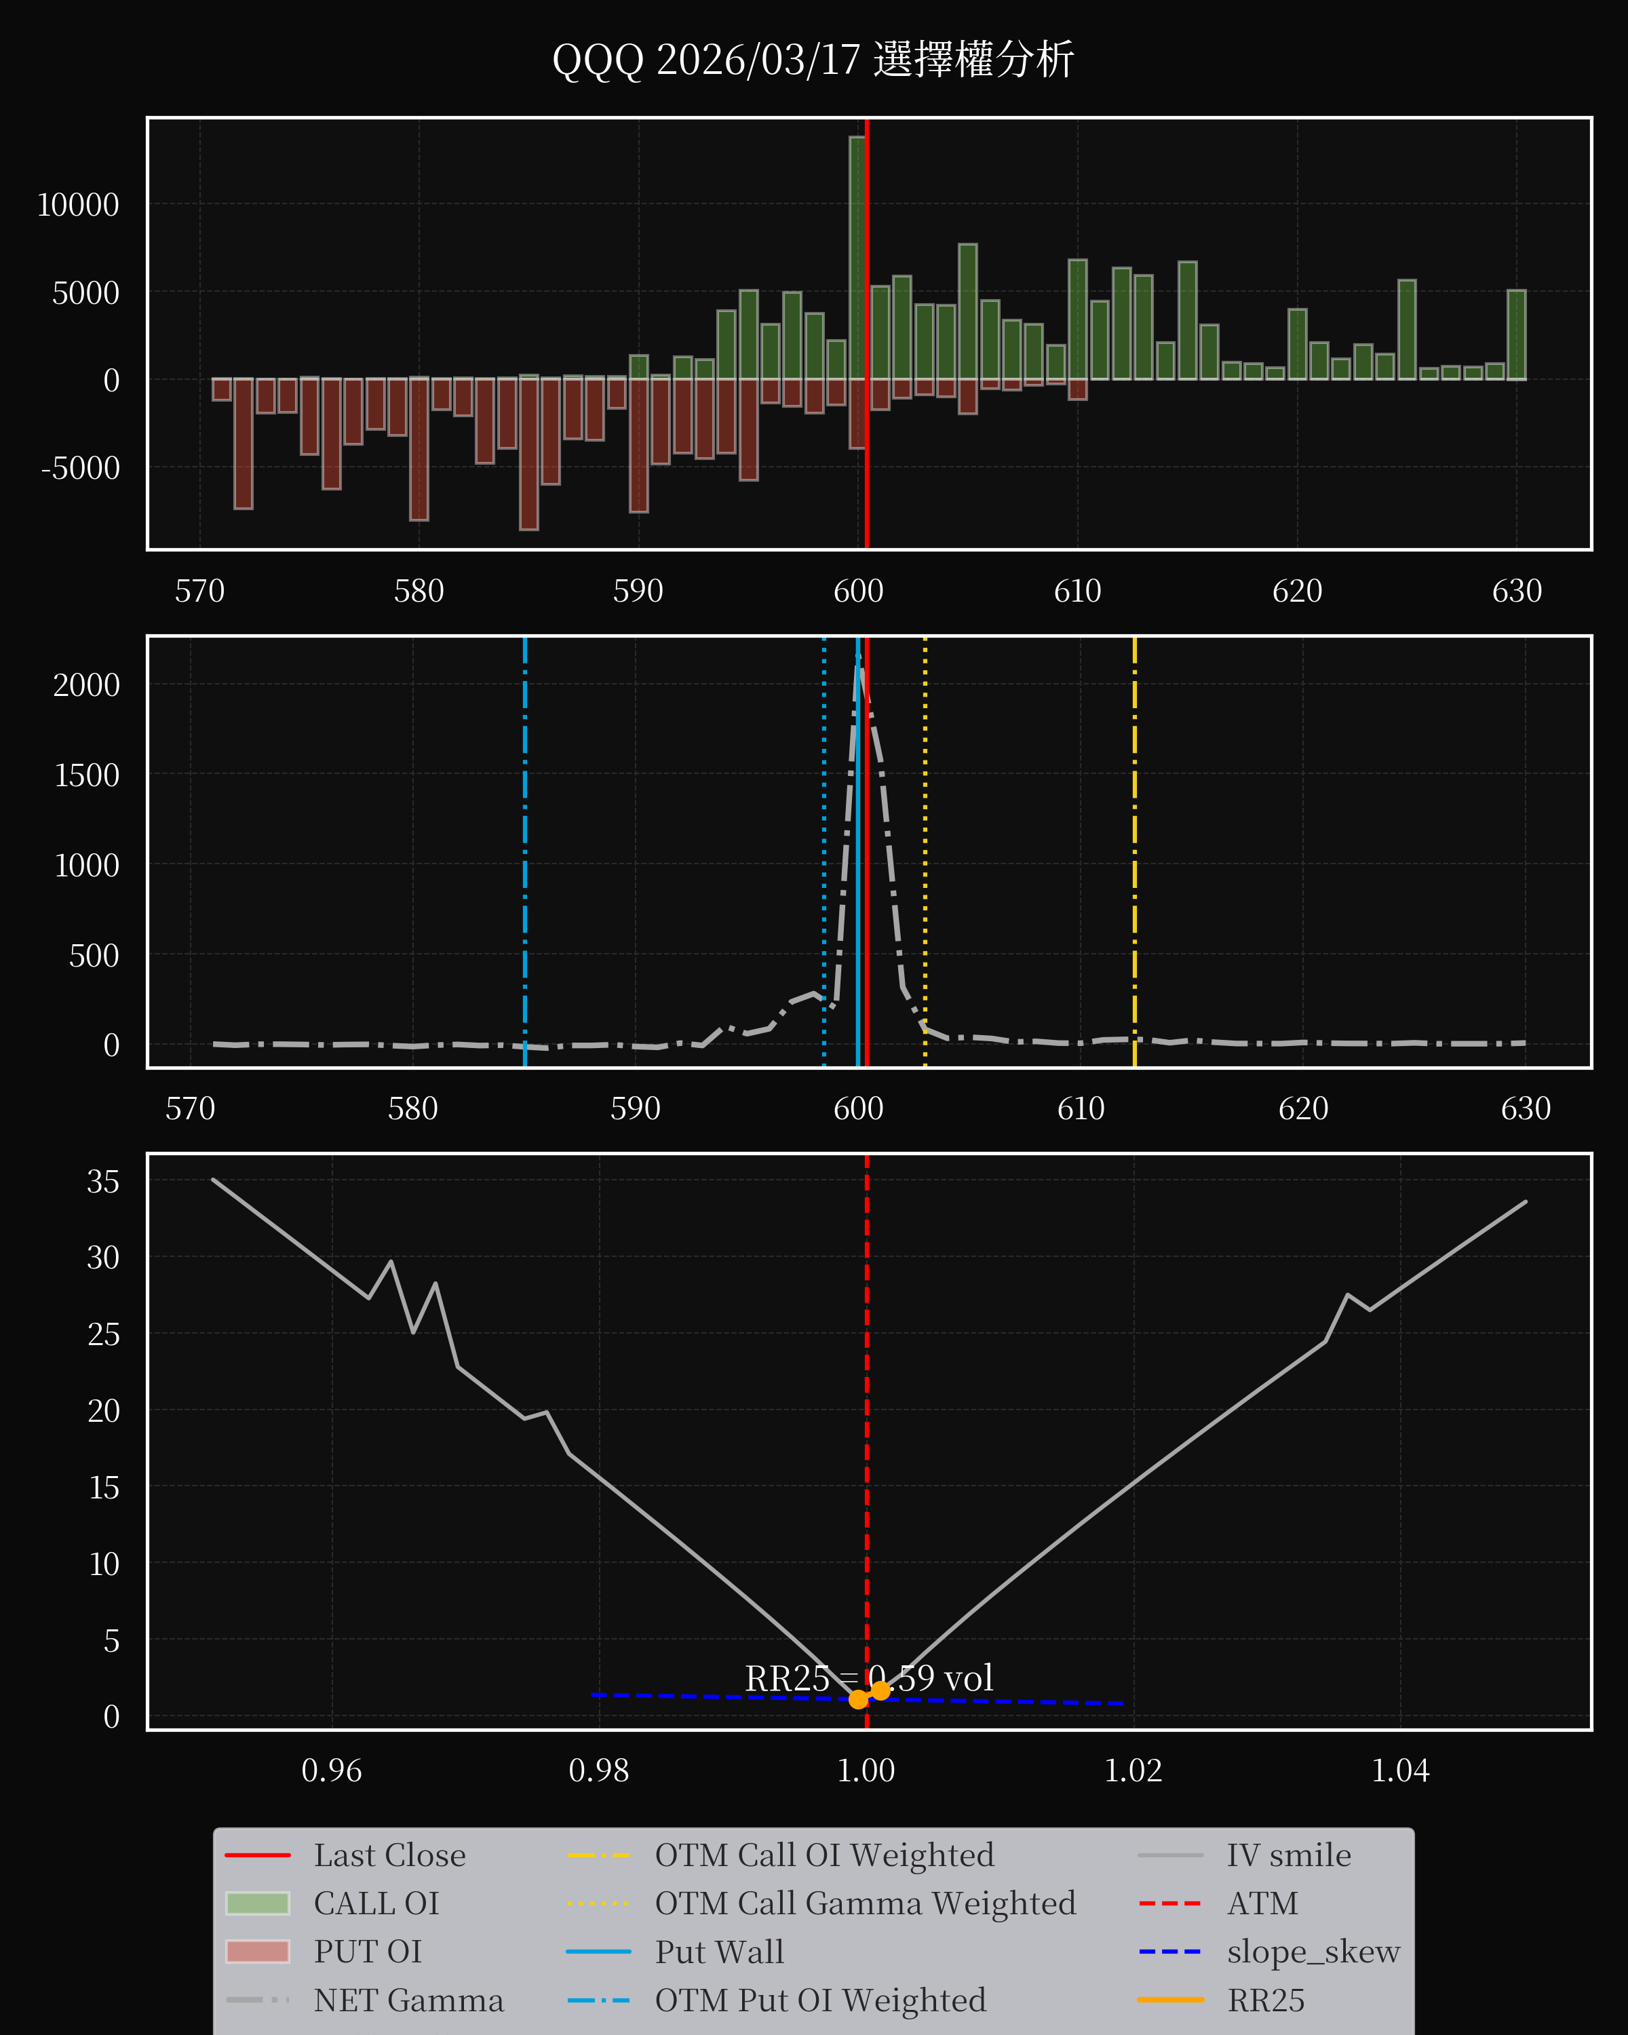Viewport: 1628px width, 2035px height.
Task: Click the 1500 tick label on gamma chart
Action: click(87, 775)
